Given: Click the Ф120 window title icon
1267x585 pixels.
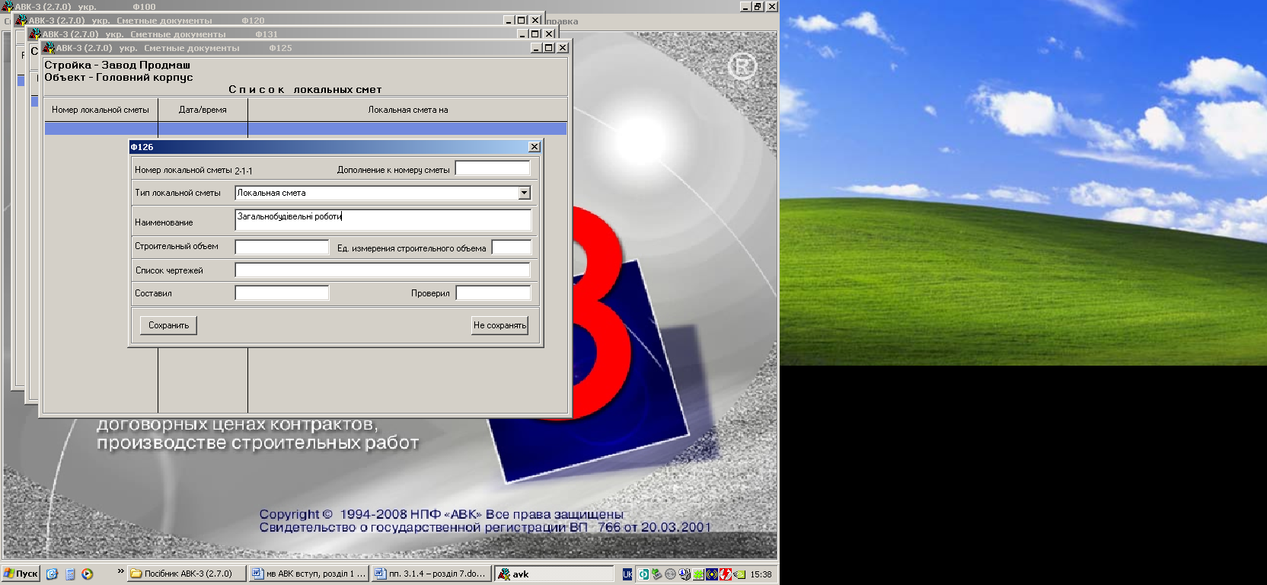Looking at the screenshot, I should pos(21,20).
